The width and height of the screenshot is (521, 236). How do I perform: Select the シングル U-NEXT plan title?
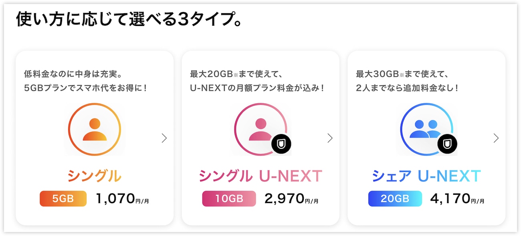(x=260, y=176)
